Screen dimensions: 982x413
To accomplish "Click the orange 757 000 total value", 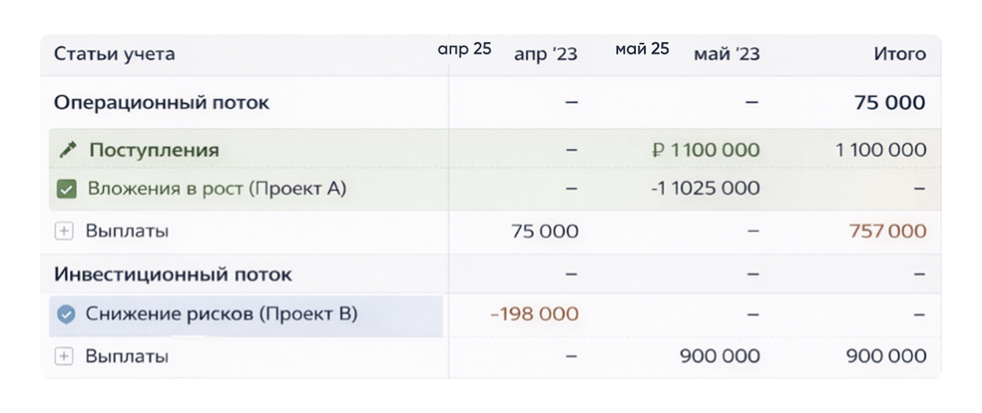I will tap(887, 231).
